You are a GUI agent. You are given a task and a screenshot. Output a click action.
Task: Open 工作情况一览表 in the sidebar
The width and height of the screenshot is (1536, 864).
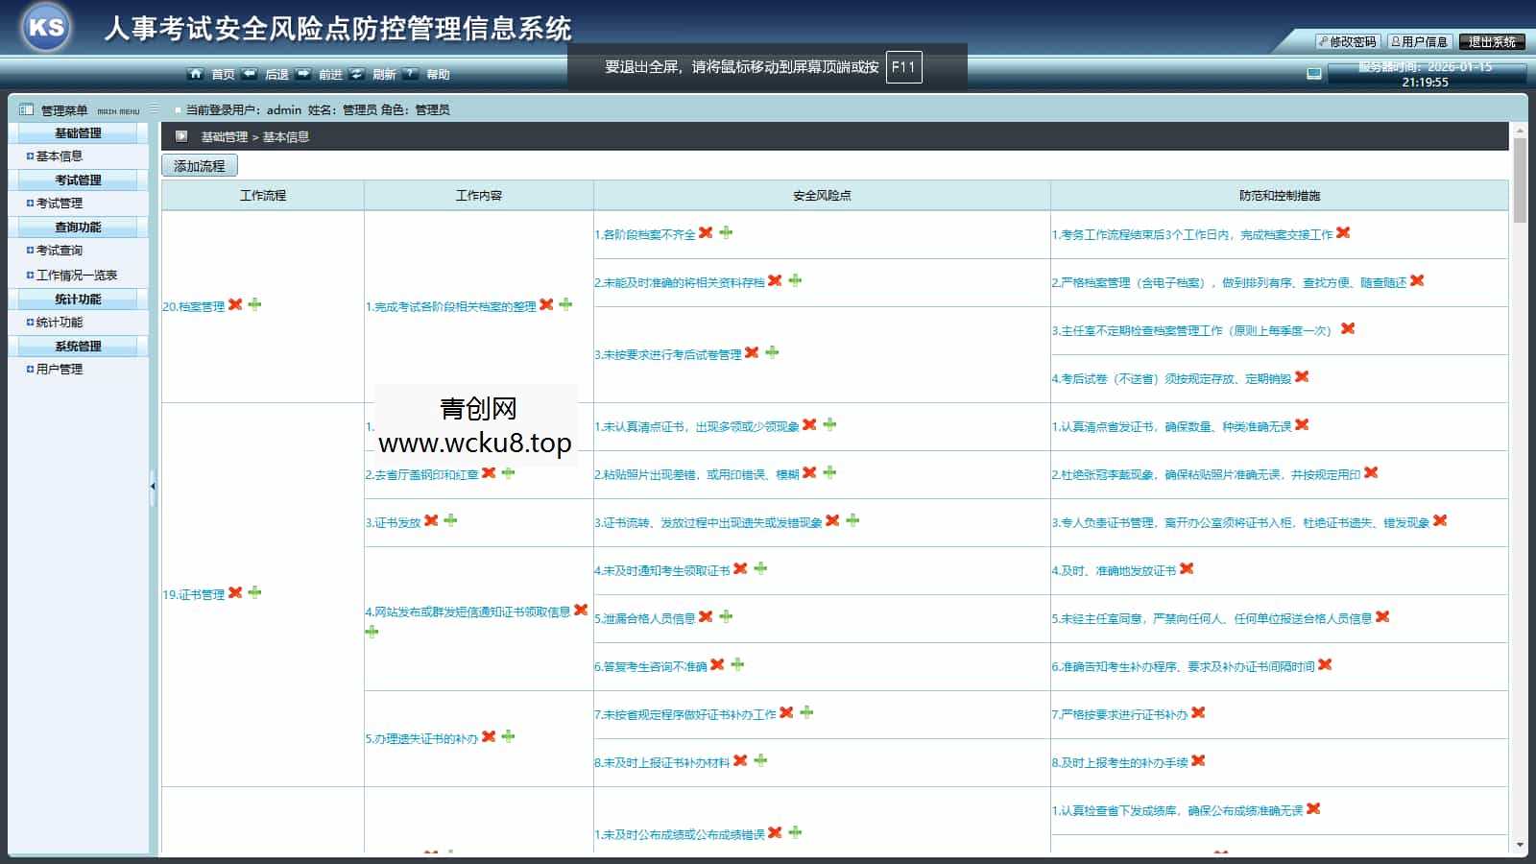77,275
